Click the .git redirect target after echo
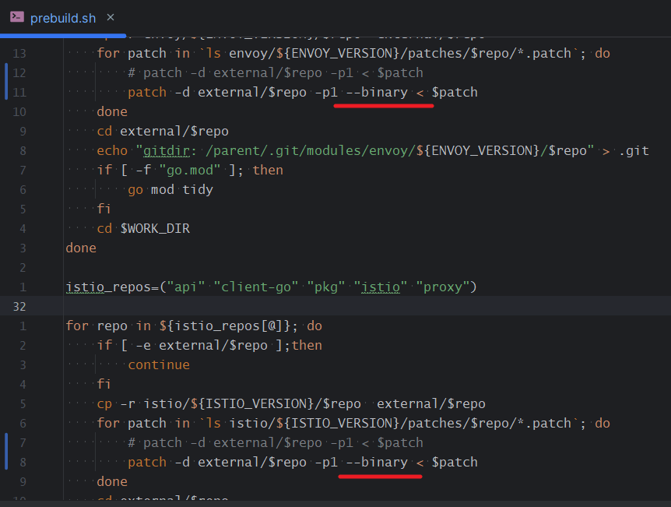Image resolution: width=671 pixels, height=507 pixels. [x=634, y=150]
